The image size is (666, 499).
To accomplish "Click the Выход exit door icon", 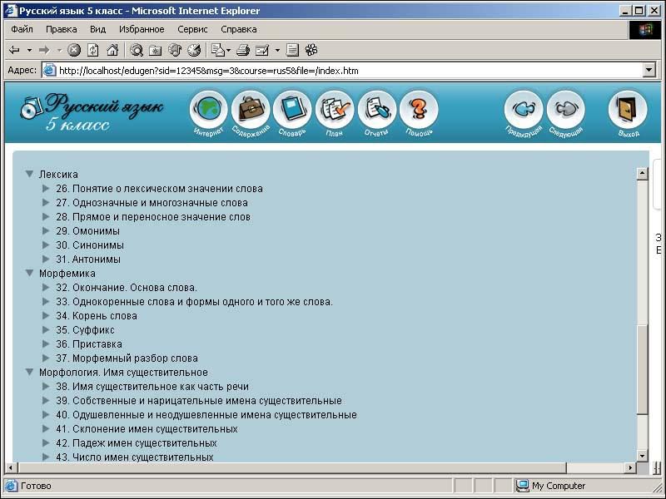I will pyautogui.click(x=628, y=110).
